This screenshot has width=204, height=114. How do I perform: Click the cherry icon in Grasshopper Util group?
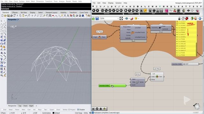click(175, 10)
